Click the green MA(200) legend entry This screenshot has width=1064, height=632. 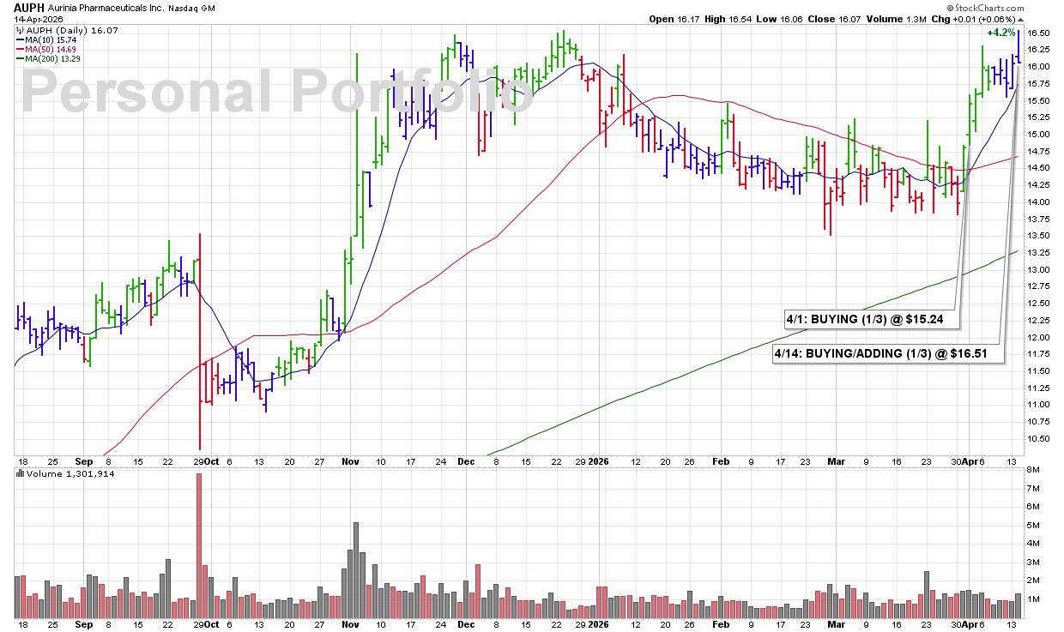click(53, 58)
